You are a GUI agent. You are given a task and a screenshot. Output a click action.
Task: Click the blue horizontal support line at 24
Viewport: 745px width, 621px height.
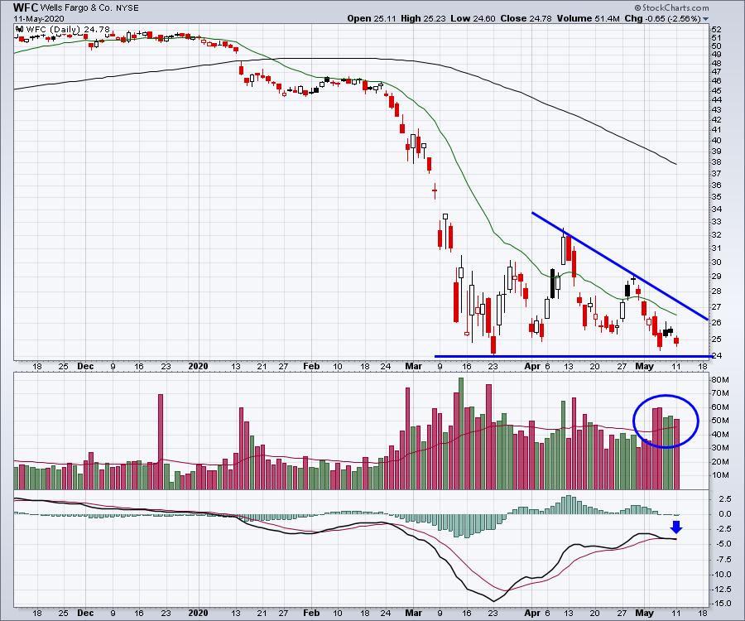tap(571, 356)
